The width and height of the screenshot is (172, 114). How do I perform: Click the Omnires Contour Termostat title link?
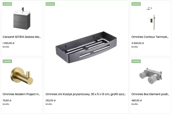click(150, 37)
